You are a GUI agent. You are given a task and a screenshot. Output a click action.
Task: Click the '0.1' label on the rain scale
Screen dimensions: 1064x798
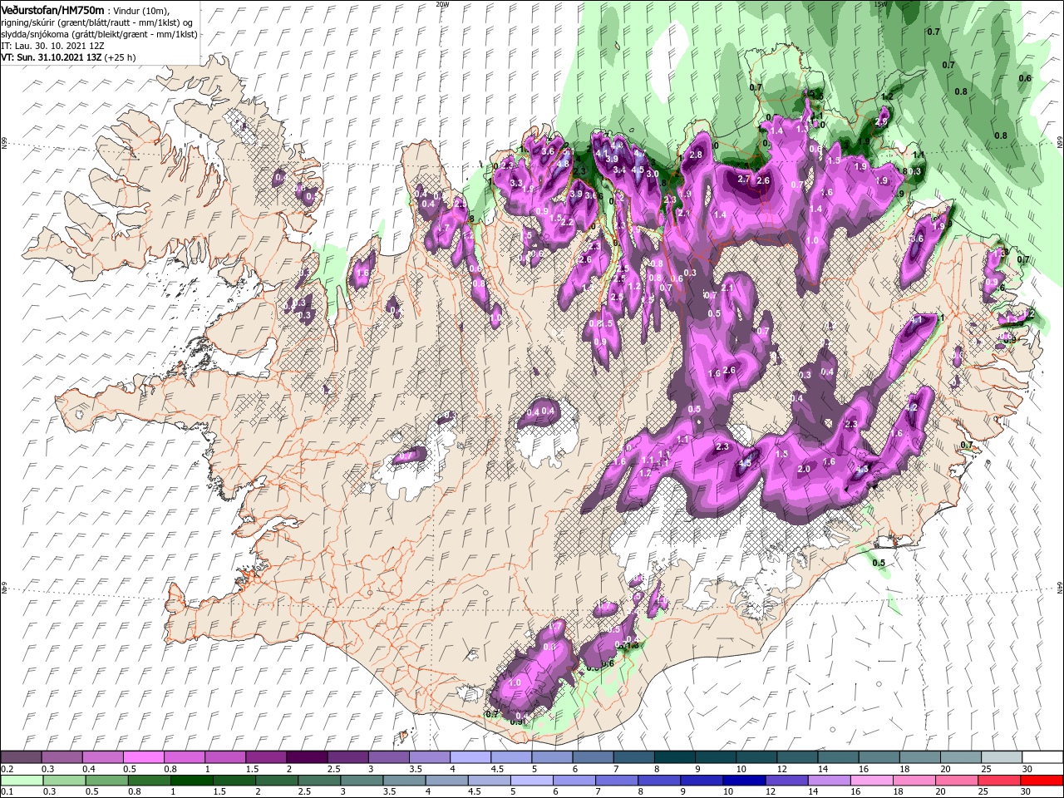click(x=6, y=792)
